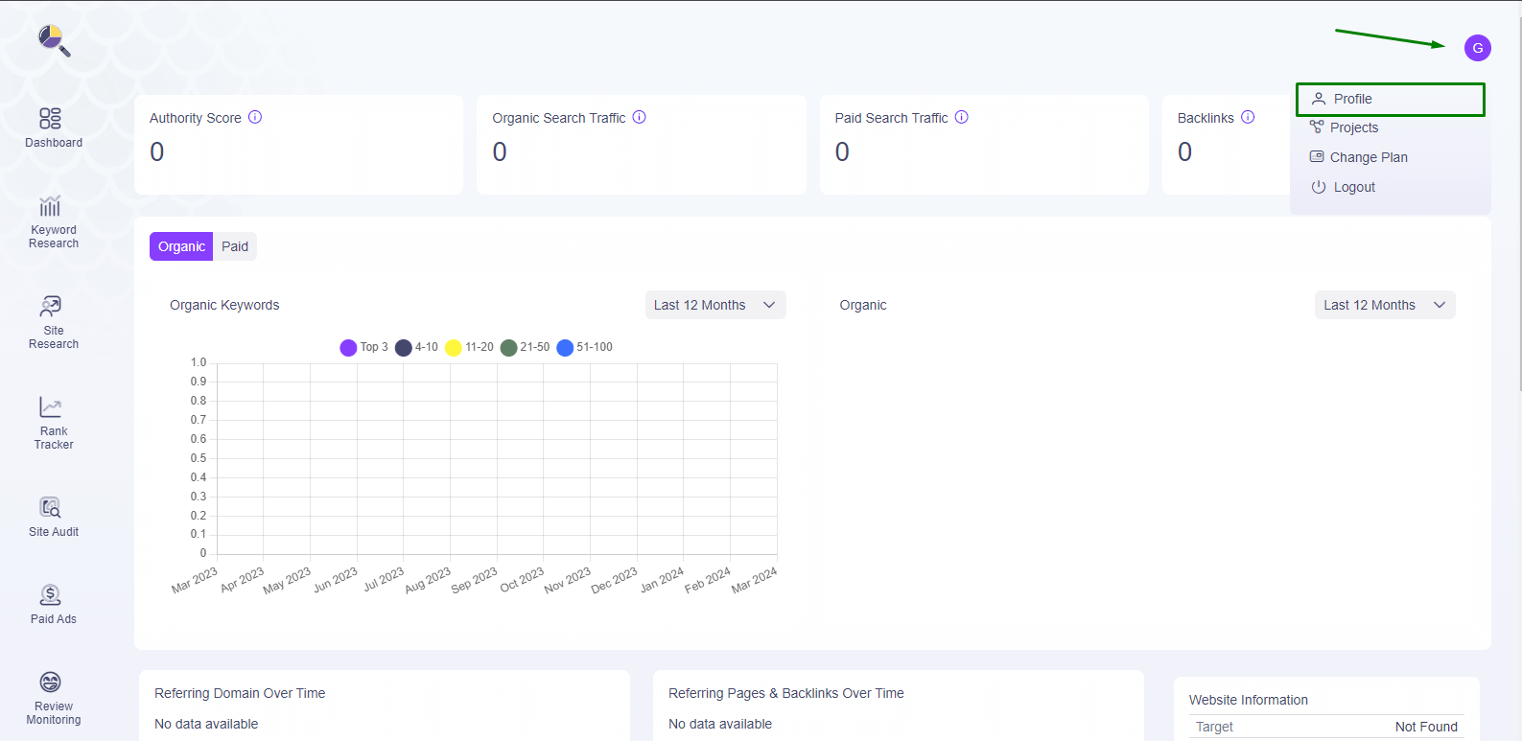Expand the Organic chart Last 12 Months dropdown
1522x741 pixels.
click(x=1384, y=305)
